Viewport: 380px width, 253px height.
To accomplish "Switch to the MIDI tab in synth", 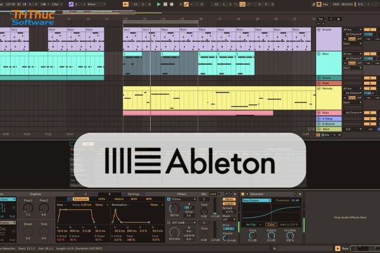I will 134,199.
